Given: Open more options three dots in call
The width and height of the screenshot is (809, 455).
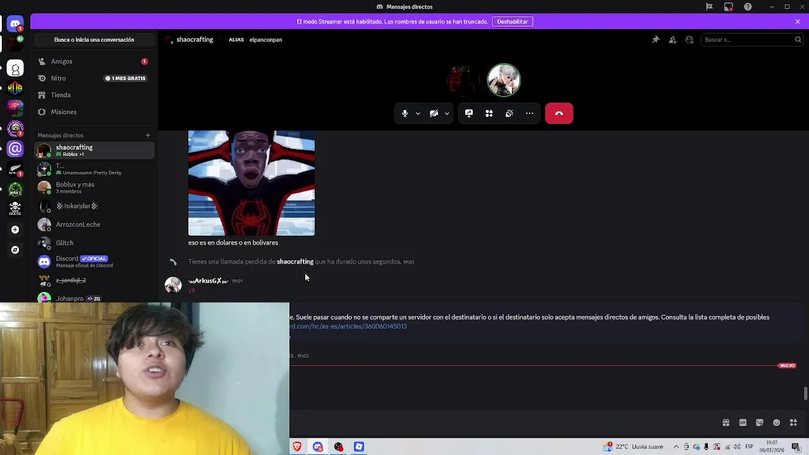Looking at the screenshot, I should point(530,113).
